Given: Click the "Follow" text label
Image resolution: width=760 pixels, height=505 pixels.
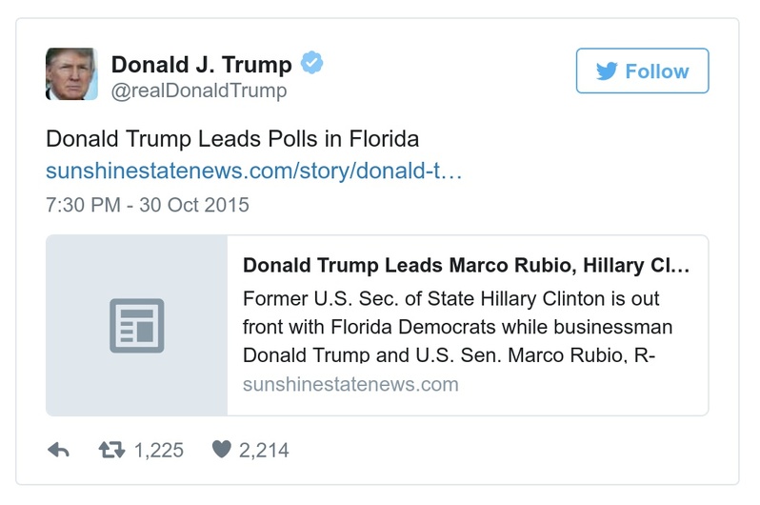Looking at the screenshot, I should (656, 71).
